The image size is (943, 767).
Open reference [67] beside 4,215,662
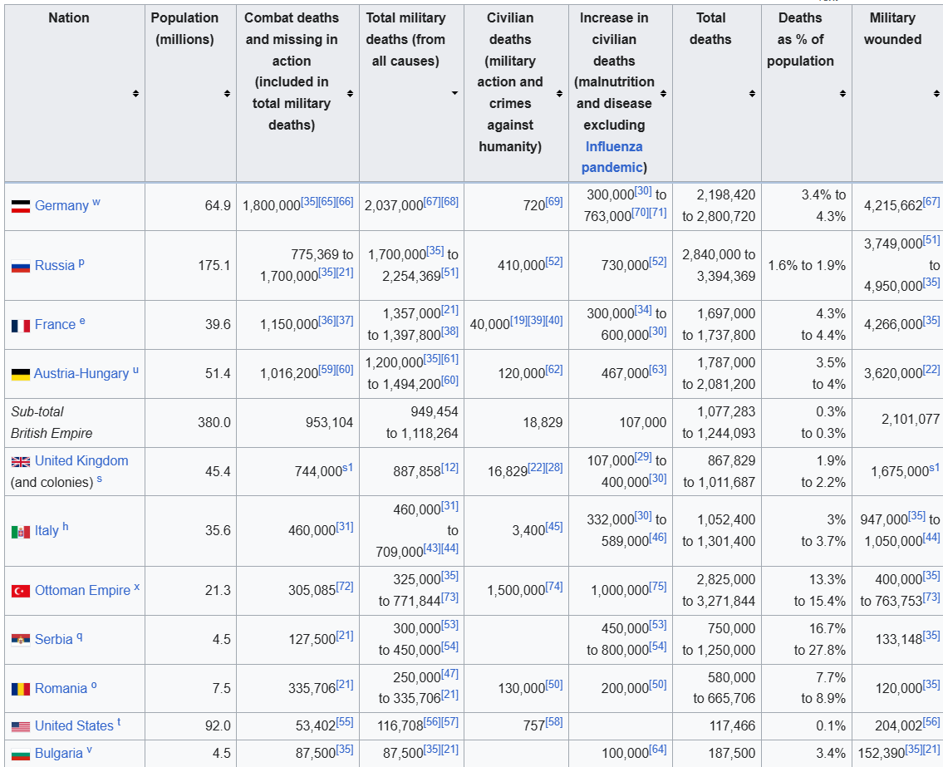(x=931, y=202)
